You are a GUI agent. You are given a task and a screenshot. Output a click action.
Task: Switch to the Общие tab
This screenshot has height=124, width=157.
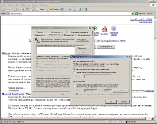[40, 32]
